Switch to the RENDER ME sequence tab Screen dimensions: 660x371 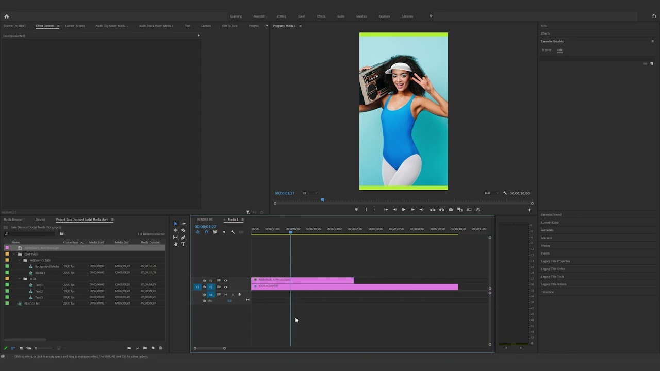pos(205,220)
